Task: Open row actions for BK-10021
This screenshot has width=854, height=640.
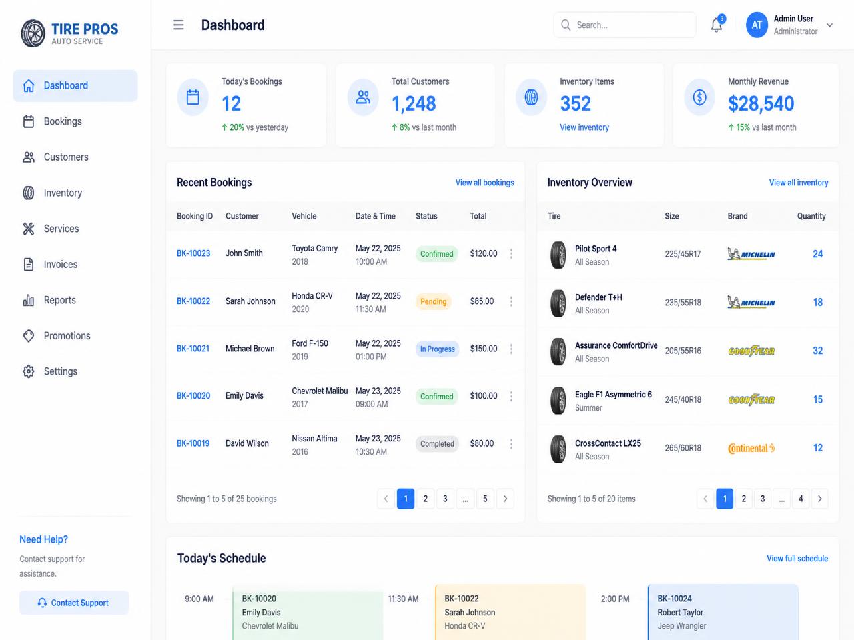Action: click(x=512, y=349)
